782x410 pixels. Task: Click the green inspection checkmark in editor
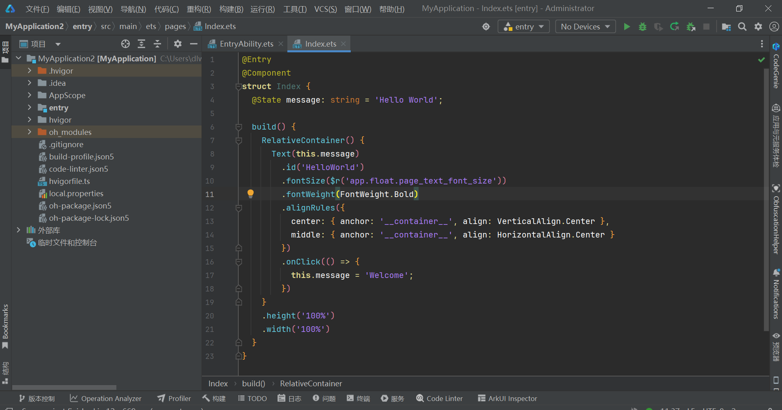(761, 60)
